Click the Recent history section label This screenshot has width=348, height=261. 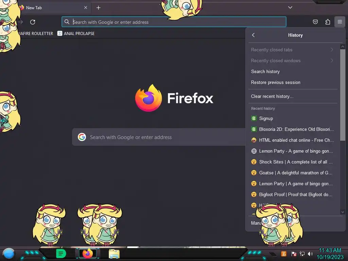[x=263, y=108]
